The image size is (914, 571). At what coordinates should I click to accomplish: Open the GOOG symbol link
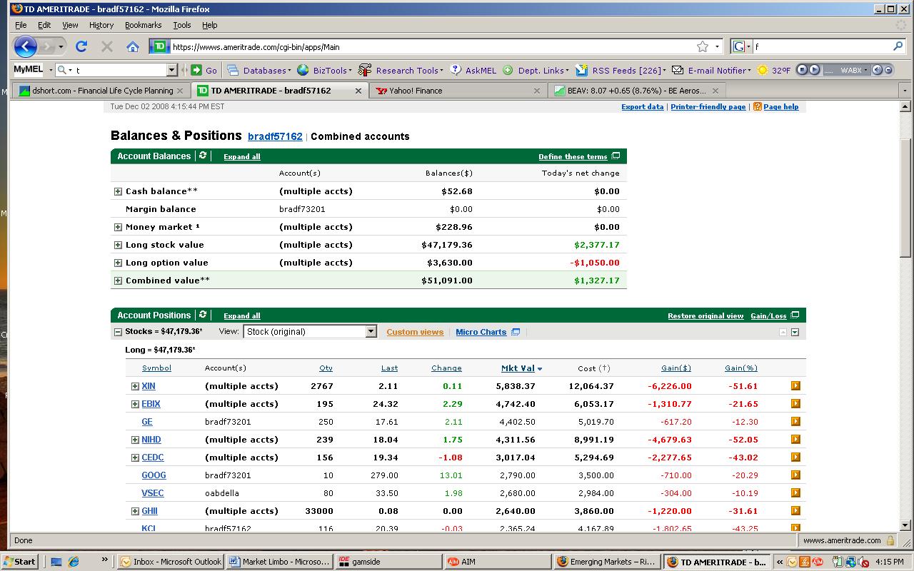[x=154, y=475]
